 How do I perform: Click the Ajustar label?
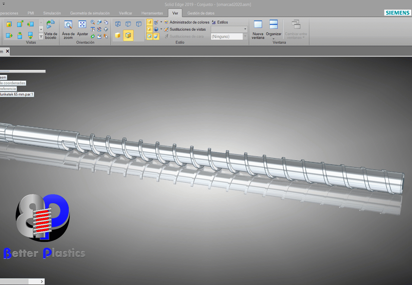click(x=82, y=34)
